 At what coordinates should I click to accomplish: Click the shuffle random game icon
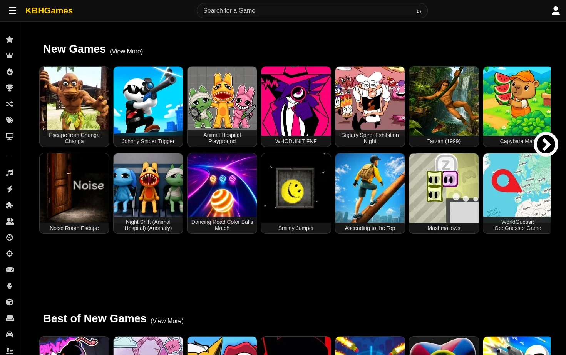[10, 104]
